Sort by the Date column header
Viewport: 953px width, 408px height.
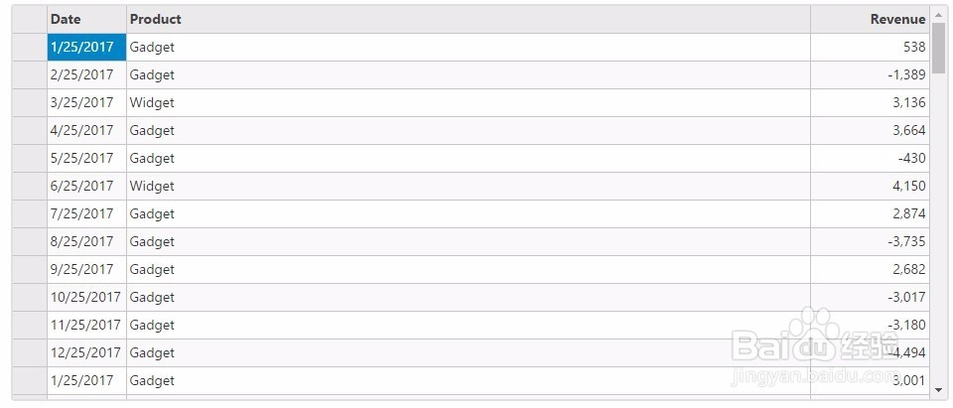86,19
